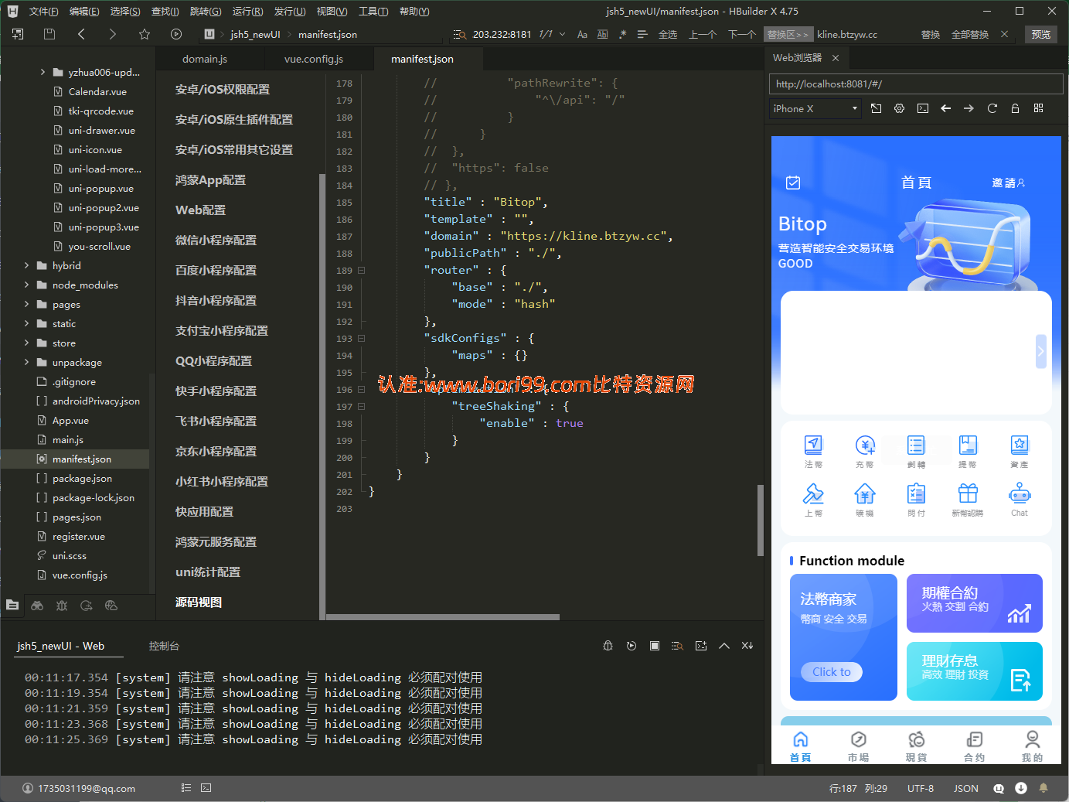Click the editor horizontal scrollbar thumb
The height and width of the screenshot is (802, 1069).
point(443,617)
